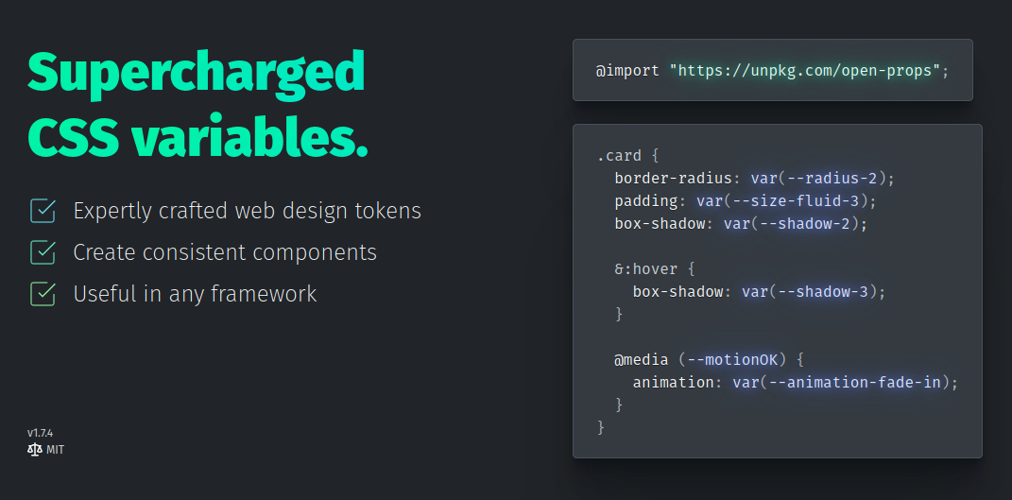Open the v1.7.4 version link
1012x500 pixels.
click(40, 433)
